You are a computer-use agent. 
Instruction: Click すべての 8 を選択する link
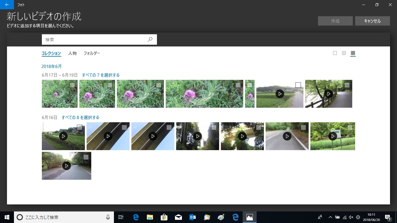click(x=81, y=117)
